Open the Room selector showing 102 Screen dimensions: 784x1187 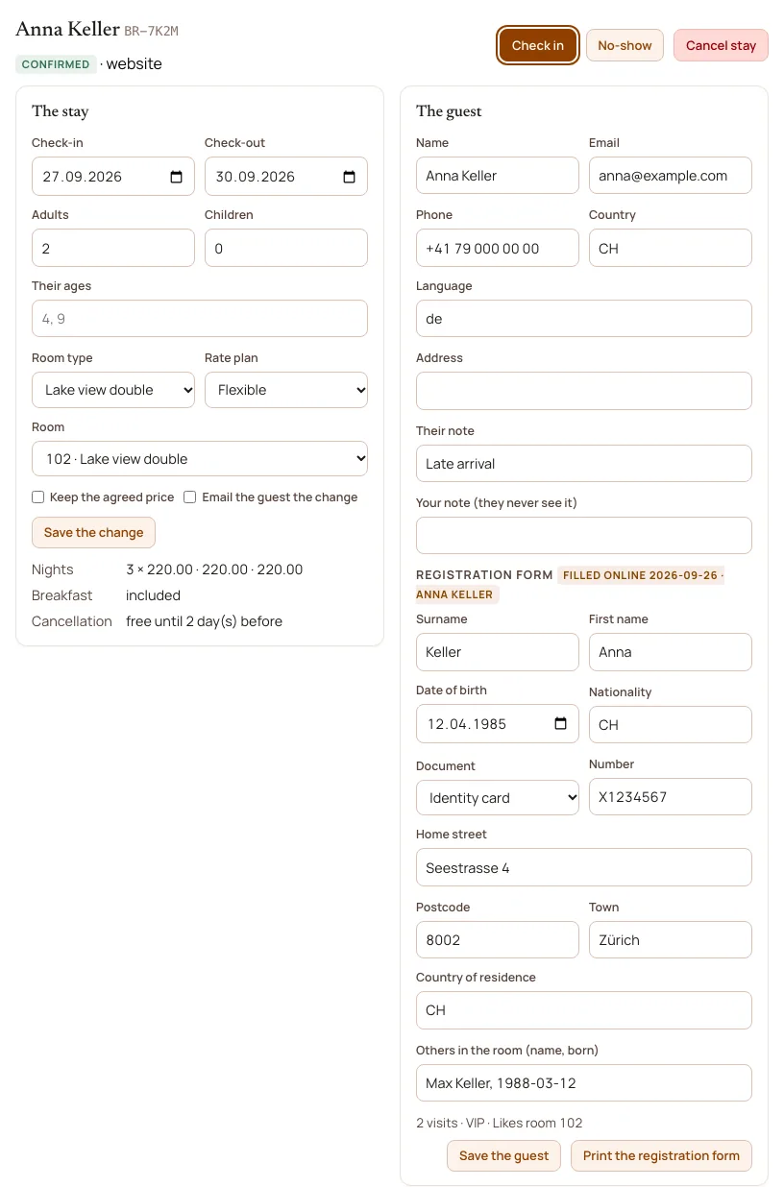[200, 459]
